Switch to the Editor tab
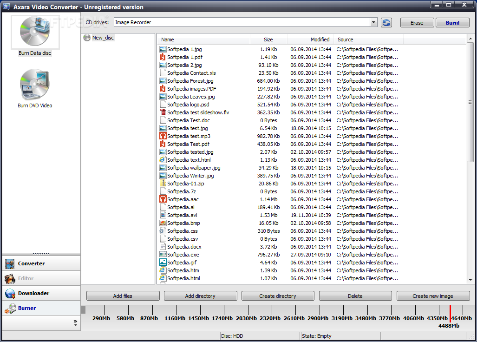The height and width of the screenshot is (342, 477). tap(41, 278)
